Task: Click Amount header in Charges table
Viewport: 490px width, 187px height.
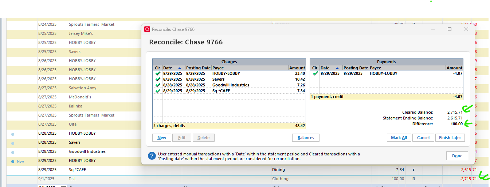Action: coord(297,68)
